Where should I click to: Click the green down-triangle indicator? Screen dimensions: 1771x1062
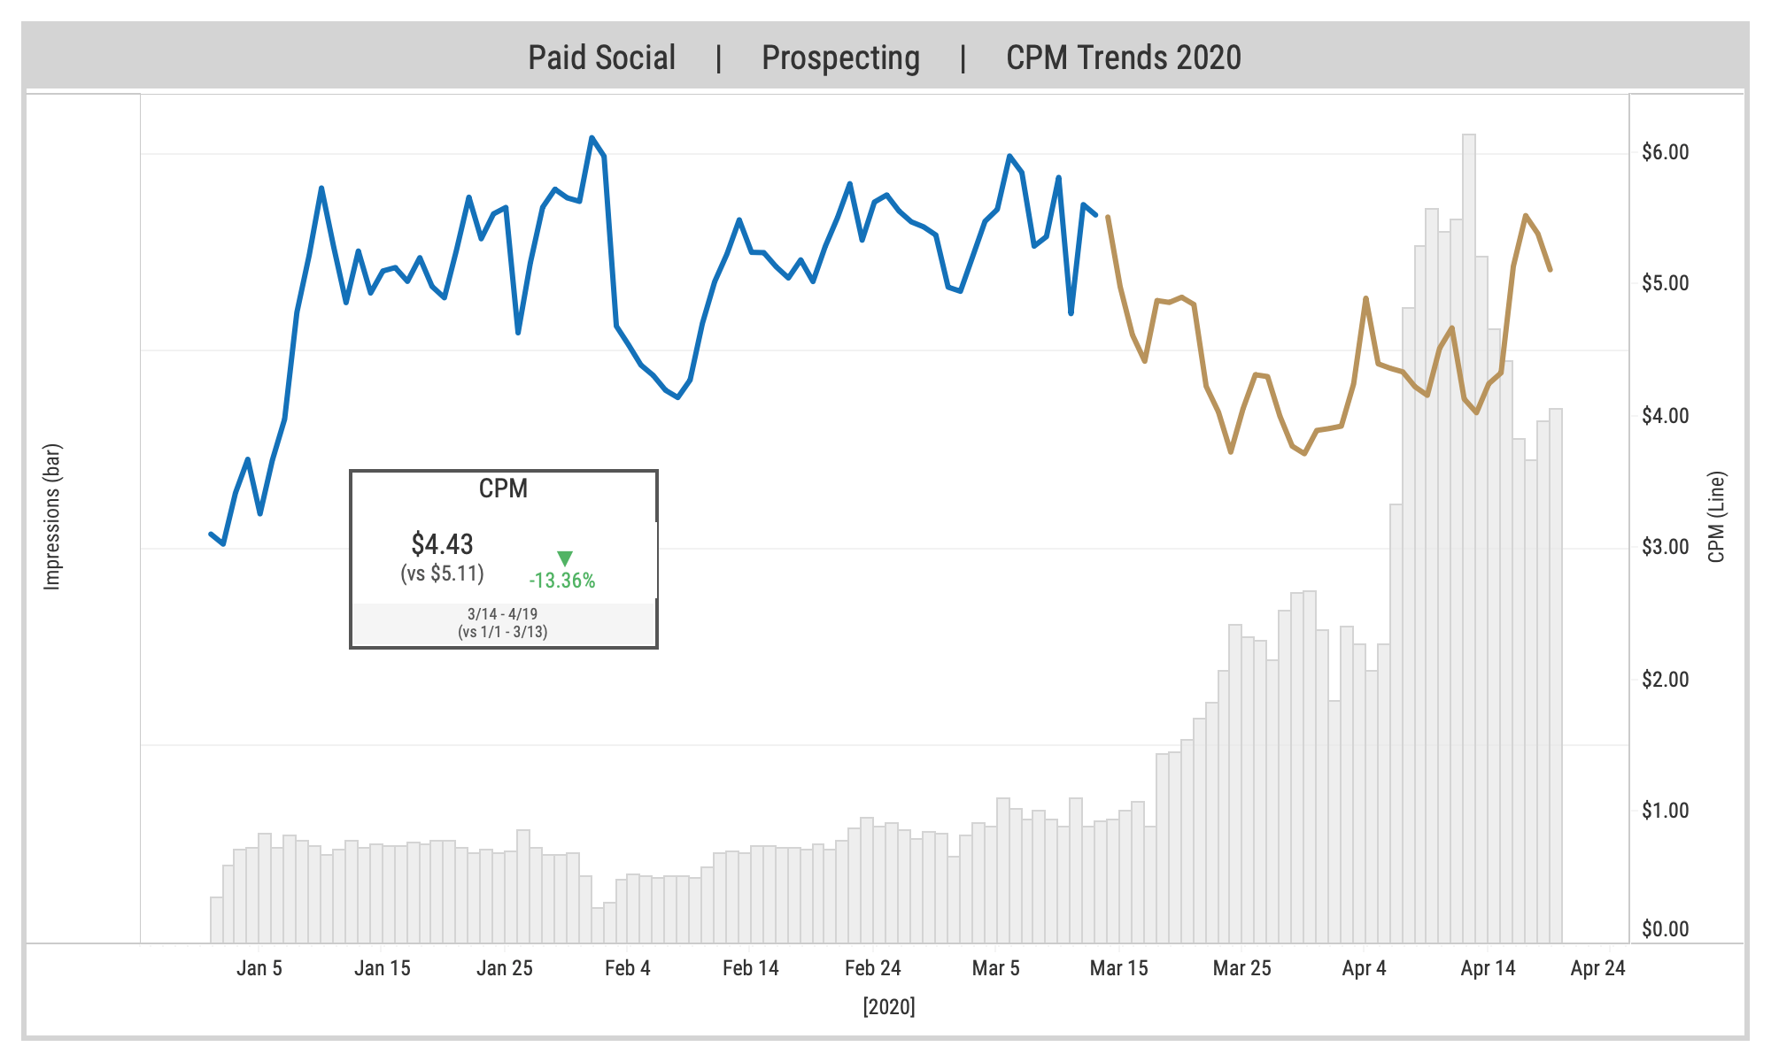[565, 558]
